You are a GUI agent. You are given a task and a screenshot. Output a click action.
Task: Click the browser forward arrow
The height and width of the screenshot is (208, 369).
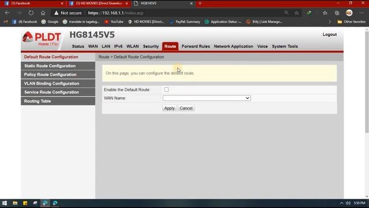(19, 13)
